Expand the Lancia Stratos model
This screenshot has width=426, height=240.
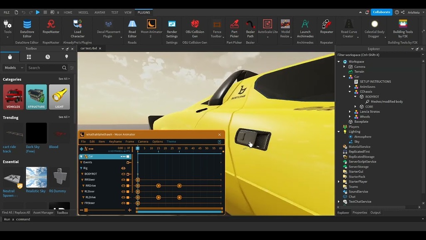coord(350,112)
